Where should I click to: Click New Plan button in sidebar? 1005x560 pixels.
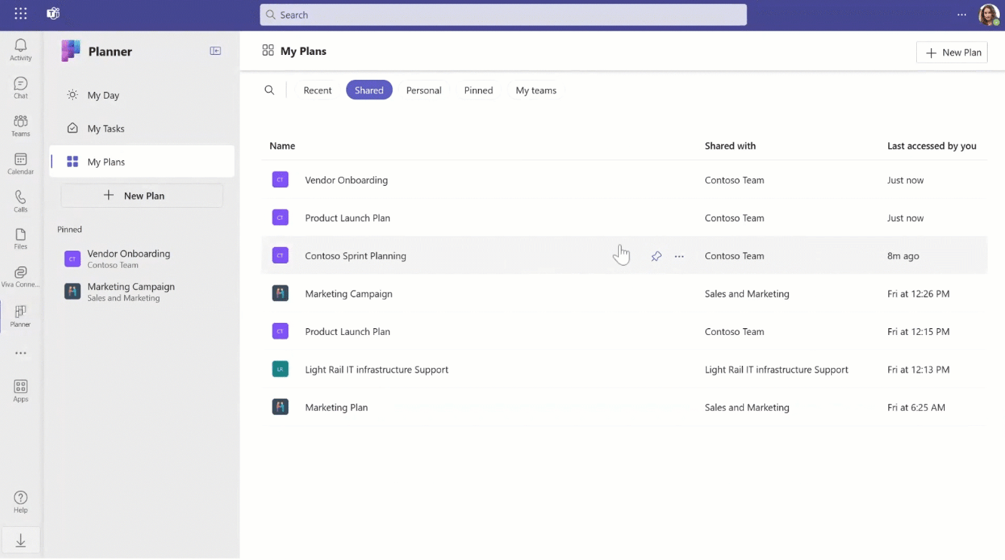[x=142, y=196]
